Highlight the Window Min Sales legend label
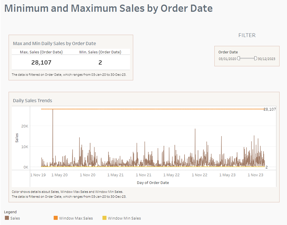287x225 pixels. pos(124,218)
